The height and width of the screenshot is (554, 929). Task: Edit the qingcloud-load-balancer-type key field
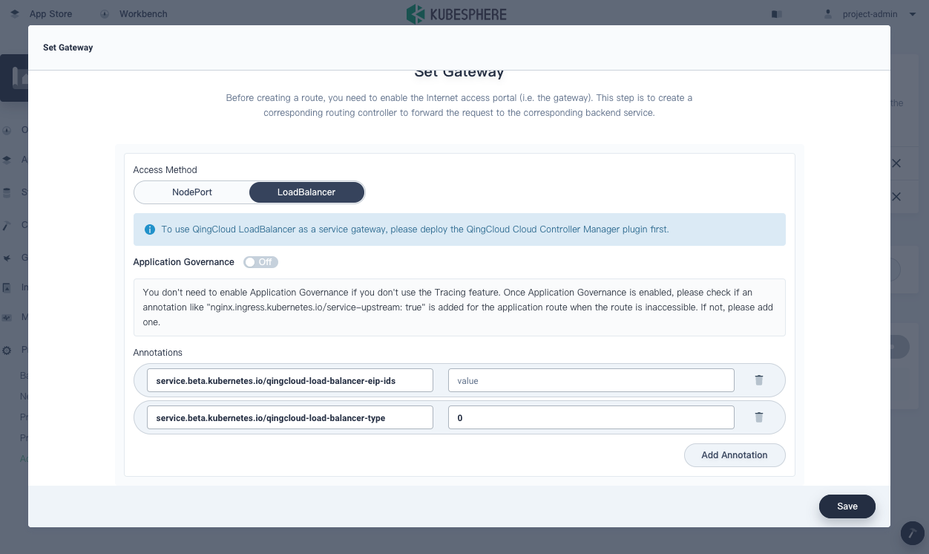(x=290, y=417)
